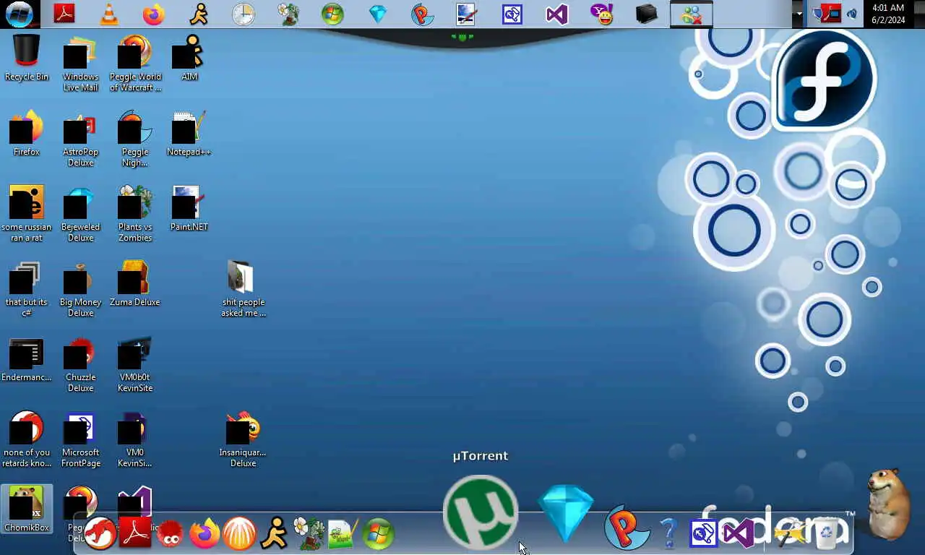Click the analog clock icon in taskbar
Viewport: 925px width, 555px height.
pos(244,14)
